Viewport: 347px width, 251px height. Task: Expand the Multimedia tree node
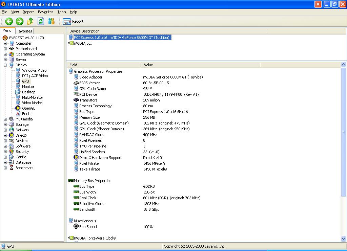[x=5, y=119]
